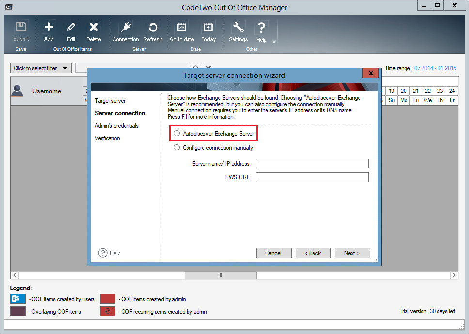Image resolution: width=469 pixels, height=334 pixels.
Task: Click the CodeTwo app icon in title bar
Action: click(9, 7)
